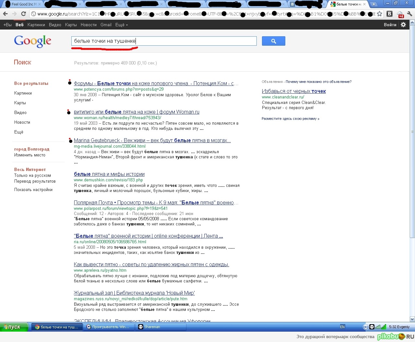Image resolution: width=415 pixels, height=342 pixels.
Task: Choose Перевод результатов option
Action: [35, 181]
